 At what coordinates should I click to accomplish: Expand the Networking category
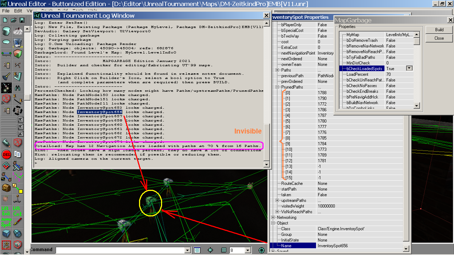point(273,217)
